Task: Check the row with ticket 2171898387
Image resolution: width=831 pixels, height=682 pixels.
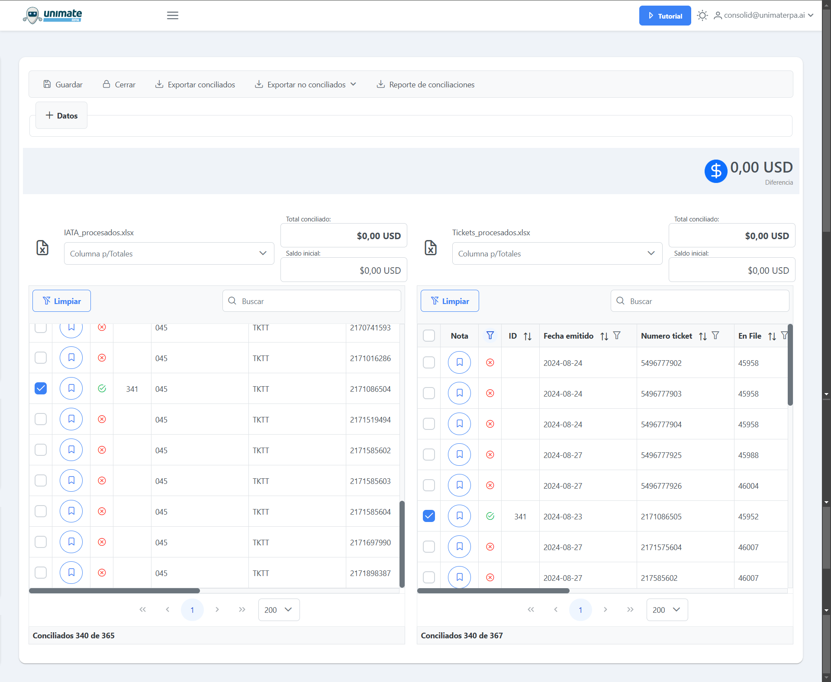Action: point(41,573)
